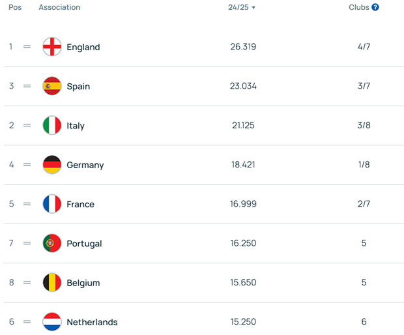Sort by the 24/25 season dropdown arrow
This screenshot has height=335, width=404.
pyautogui.click(x=253, y=8)
